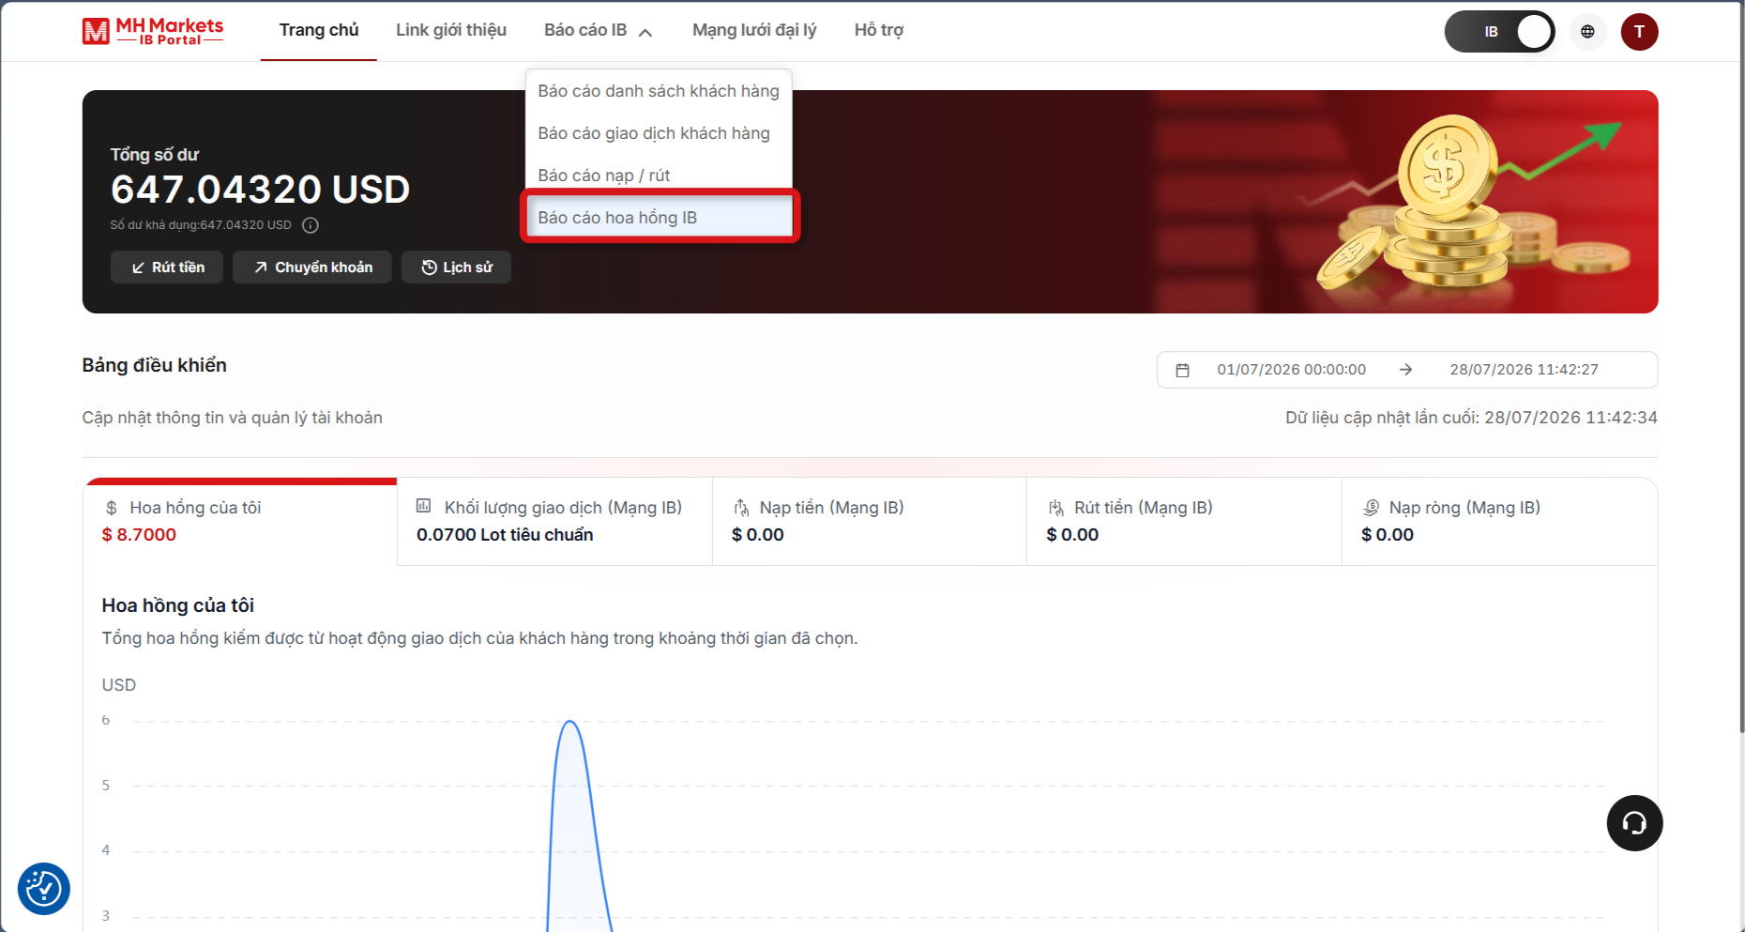
Task: Open user profile avatar T
Action: (x=1639, y=32)
